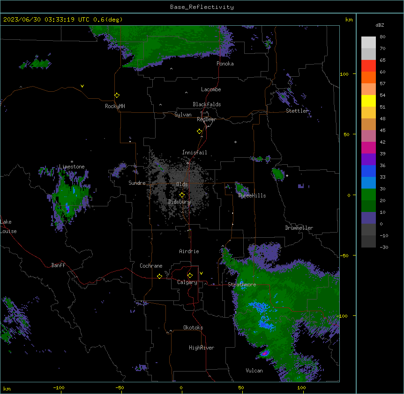
Task: Select the Blackfalds label
Action: pyautogui.click(x=207, y=104)
